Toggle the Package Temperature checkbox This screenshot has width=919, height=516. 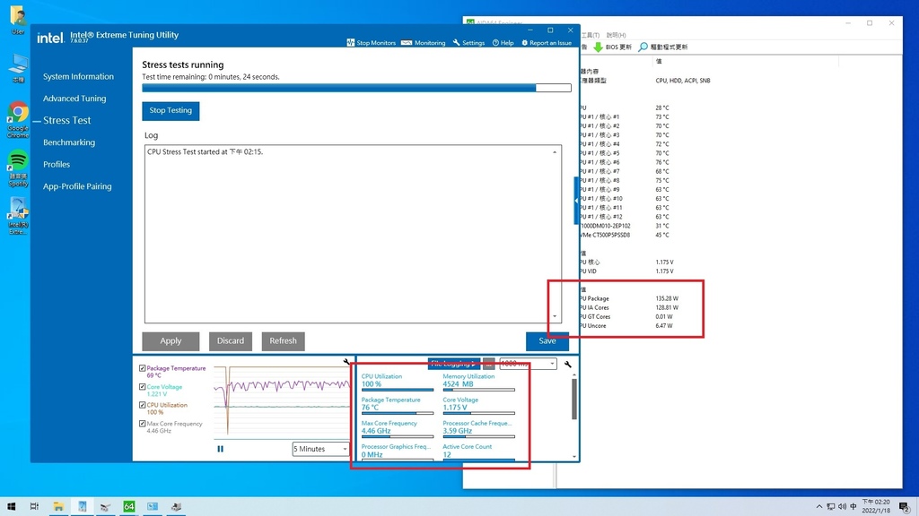tap(143, 368)
